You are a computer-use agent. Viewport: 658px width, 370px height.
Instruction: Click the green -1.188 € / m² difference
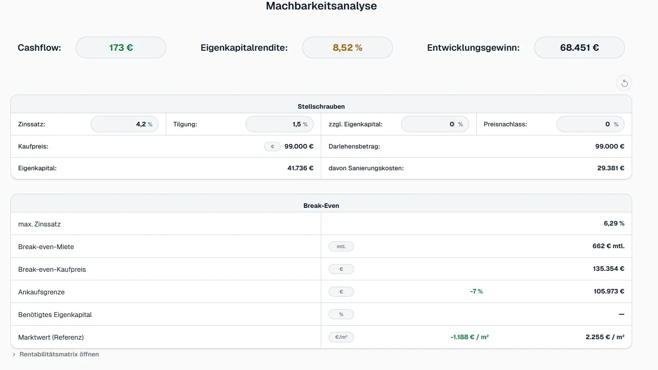point(469,337)
